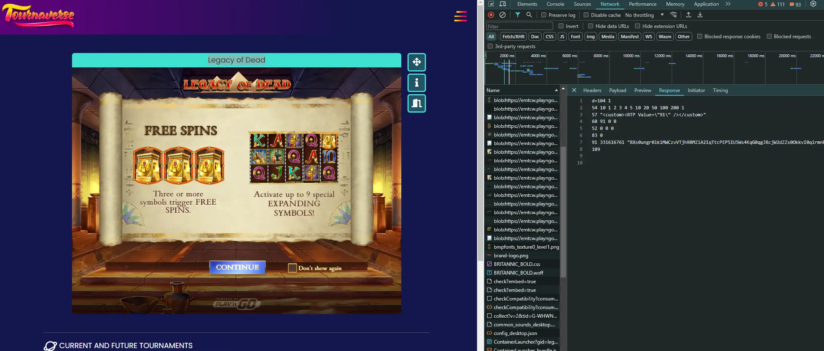824x351 pixels.
Task: Show the Timing tab
Action: coord(720,90)
